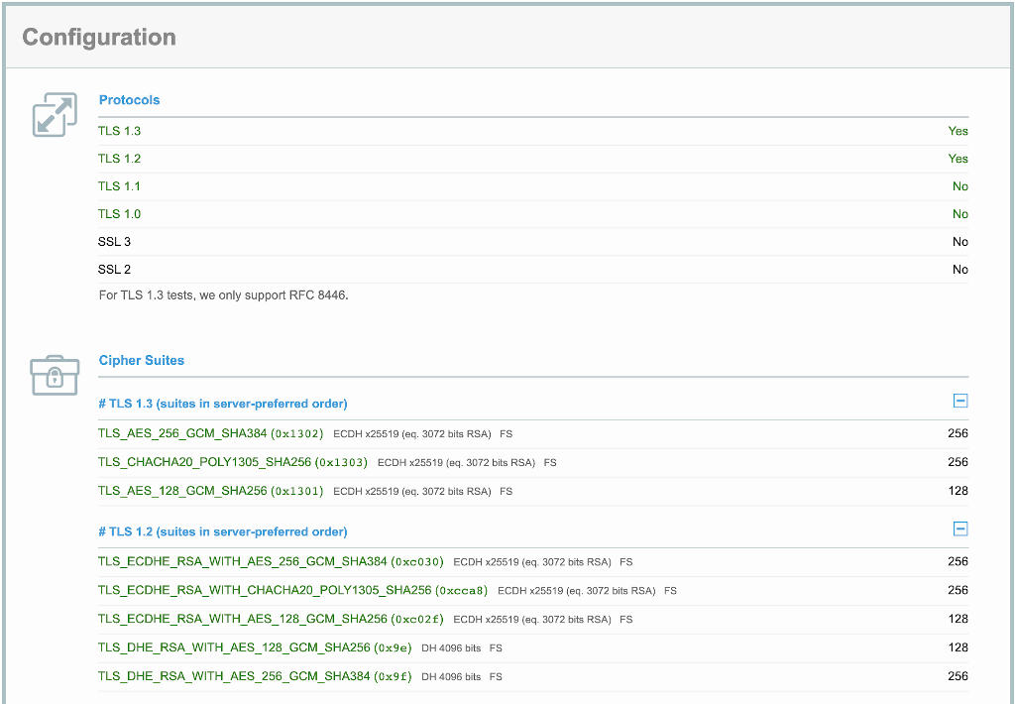Select the TLS 1.2 protocol row label

click(119, 159)
